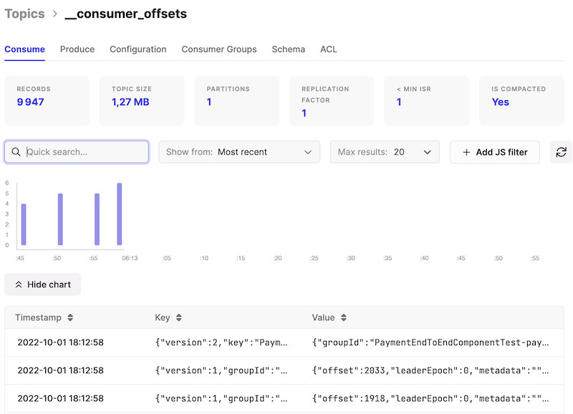
Task: Open the Schema tab
Action: pyautogui.click(x=289, y=49)
